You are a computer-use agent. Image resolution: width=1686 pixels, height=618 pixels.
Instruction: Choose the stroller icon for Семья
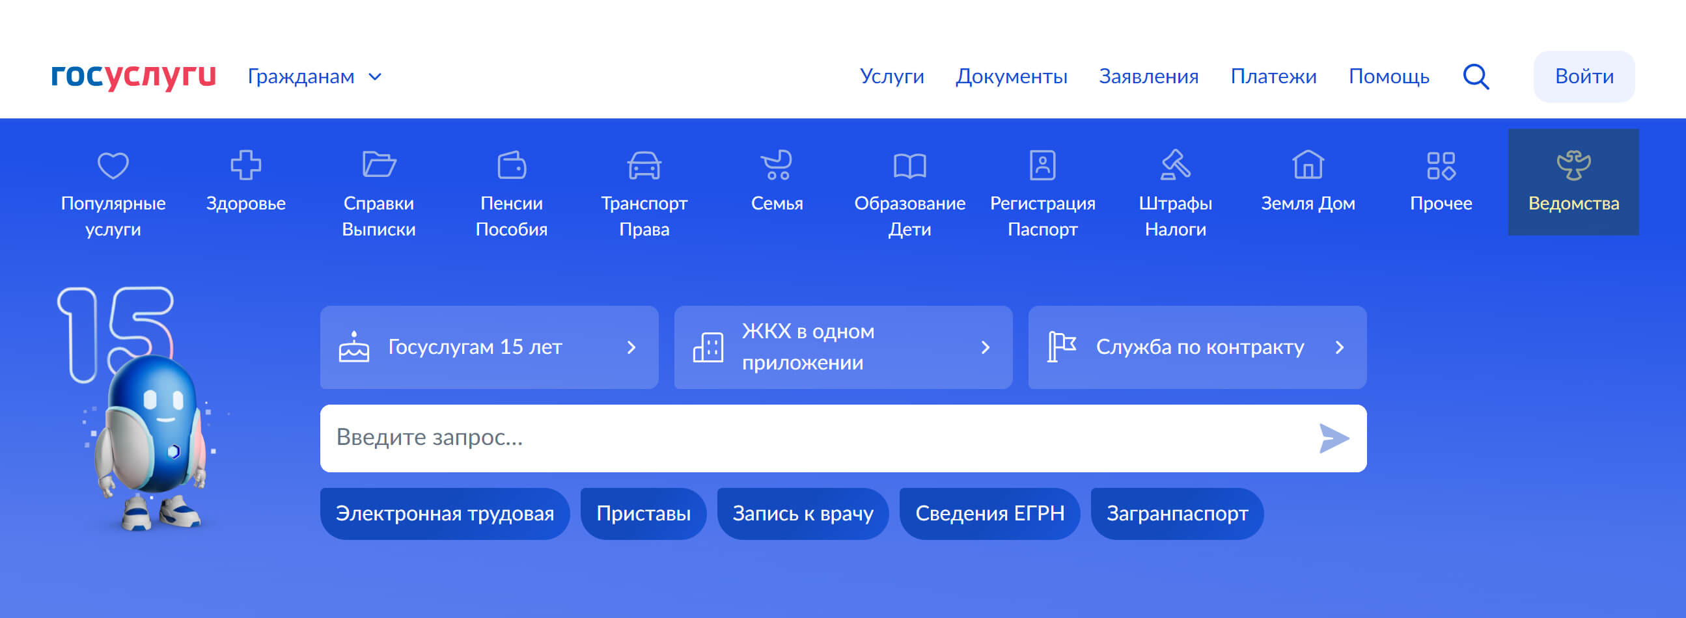coord(777,165)
